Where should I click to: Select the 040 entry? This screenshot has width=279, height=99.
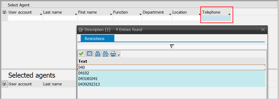tap(171, 68)
